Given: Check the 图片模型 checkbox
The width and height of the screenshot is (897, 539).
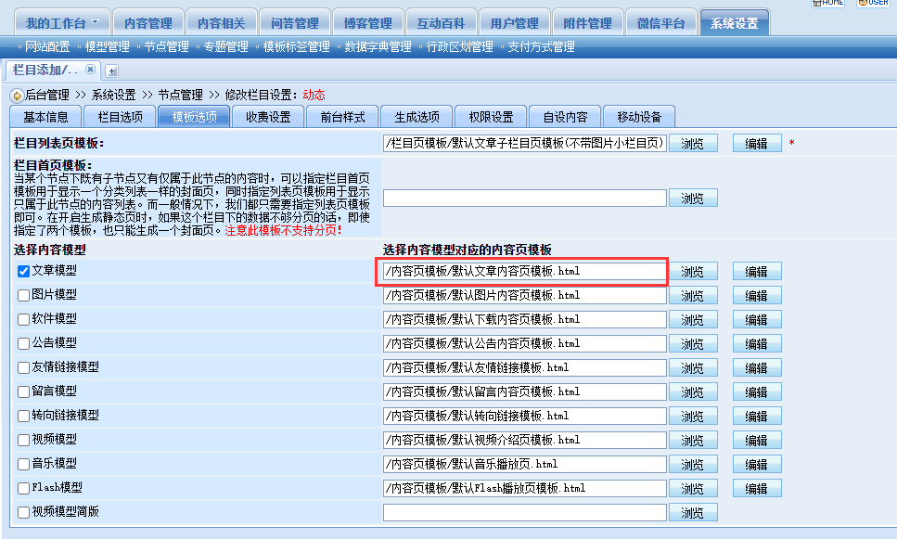Looking at the screenshot, I should click(x=24, y=295).
